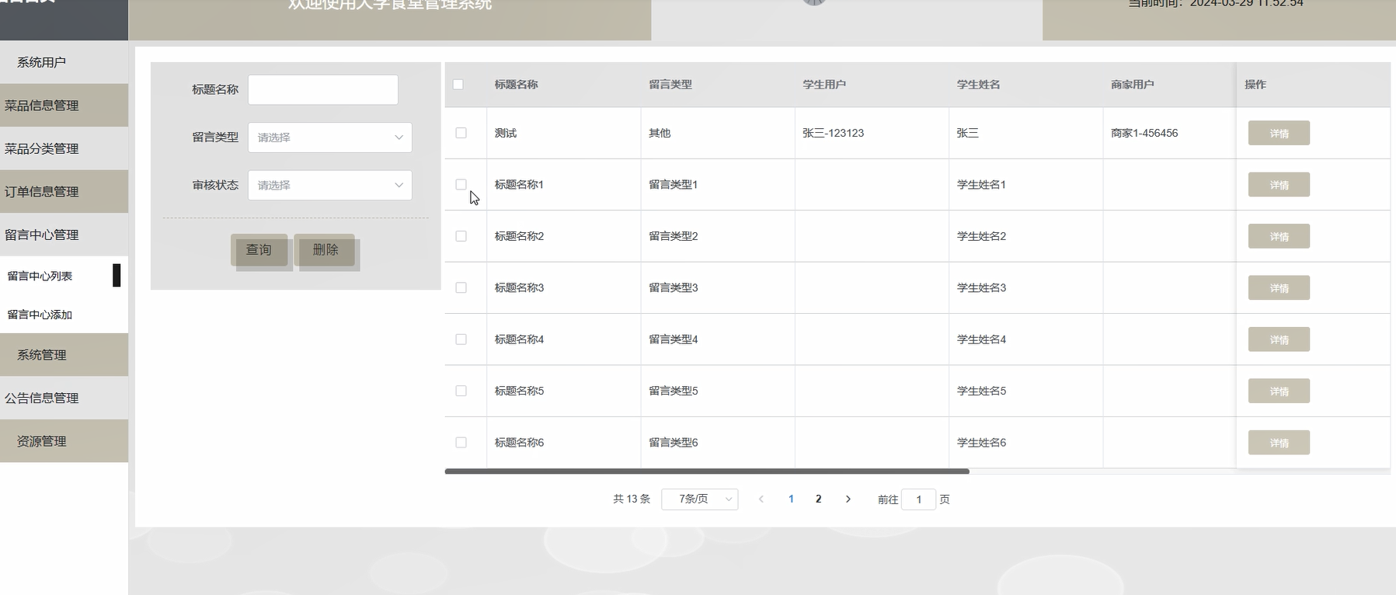Image resolution: width=1396 pixels, height=595 pixels.
Task: Open 详情 for 标题名称1 row
Action: (x=1279, y=184)
